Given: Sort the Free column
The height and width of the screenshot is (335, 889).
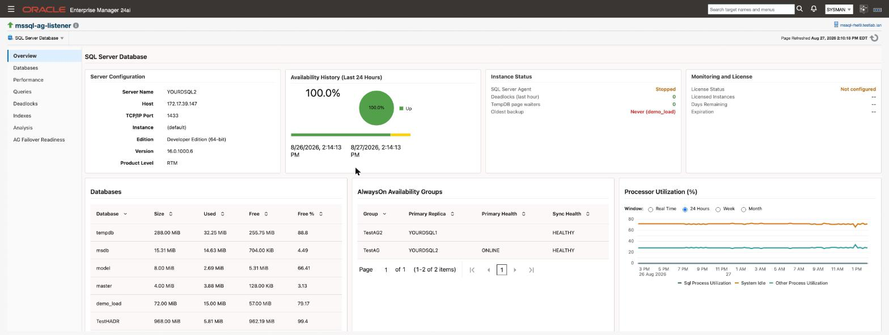Looking at the screenshot, I should coord(266,214).
